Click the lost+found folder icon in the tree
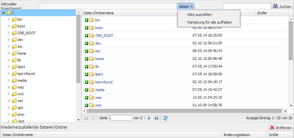The width and height of the screenshot is (294, 138). [15, 74]
